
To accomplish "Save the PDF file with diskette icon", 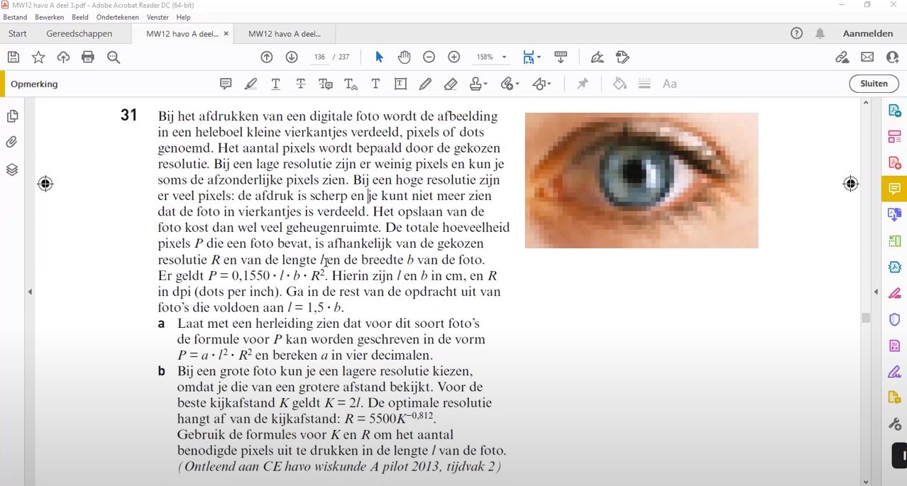I will pos(13,57).
